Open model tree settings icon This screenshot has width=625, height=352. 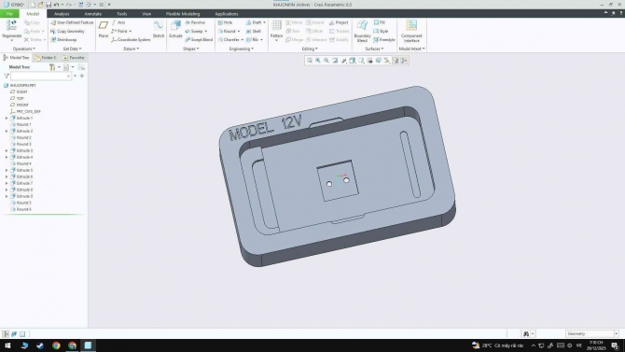pyautogui.click(x=52, y=67)
